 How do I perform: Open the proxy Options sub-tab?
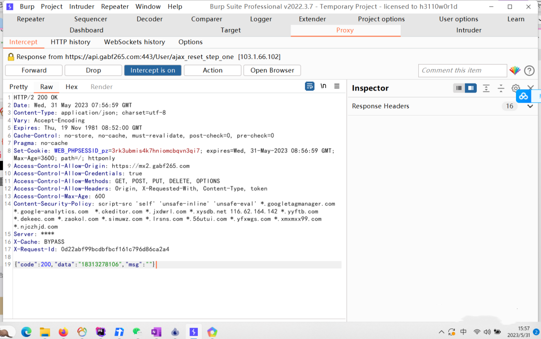[190, 42]
